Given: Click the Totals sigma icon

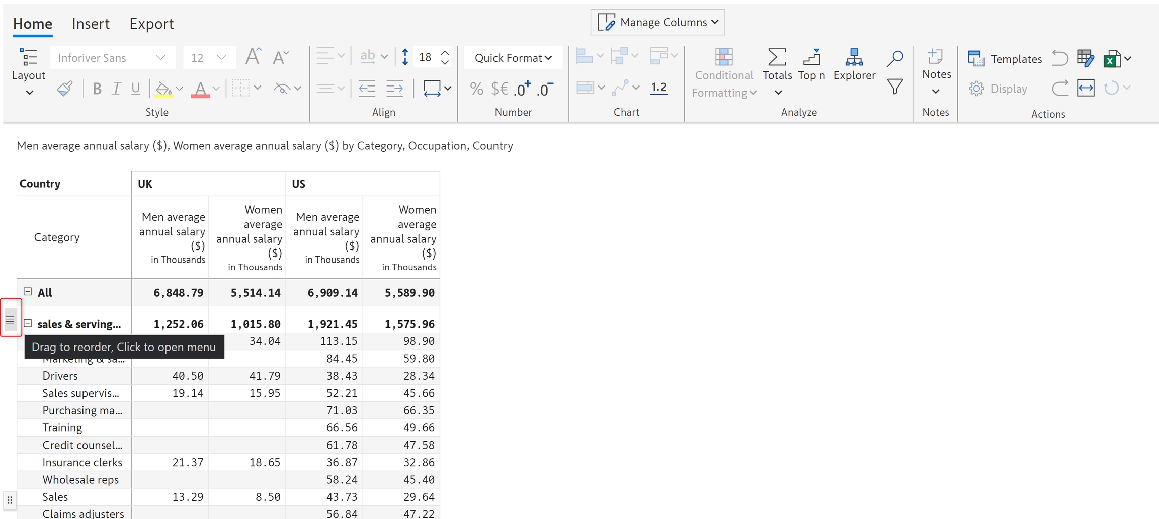Looking at the screenshot, I should point(777,57).
